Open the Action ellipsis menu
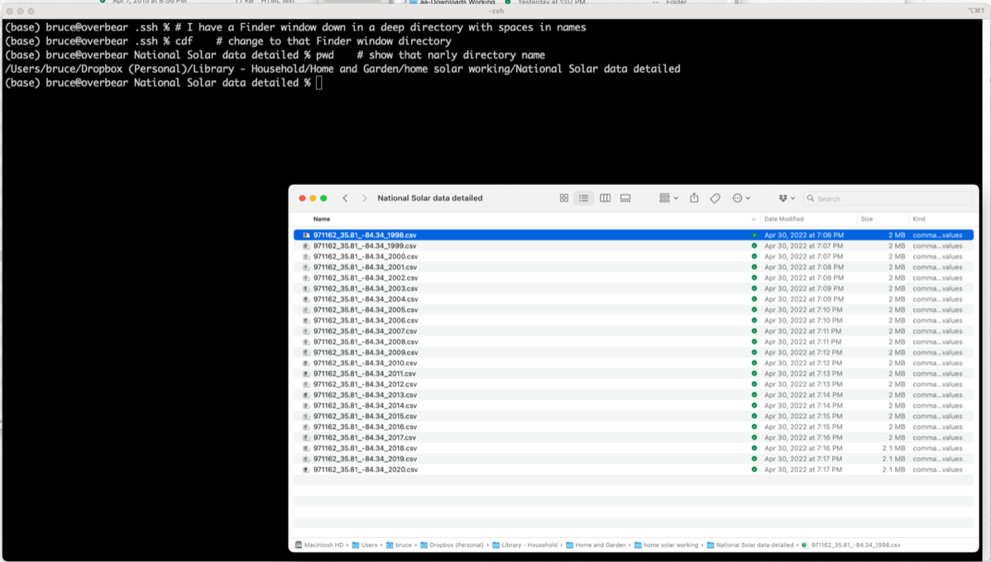 click(741, 198)
